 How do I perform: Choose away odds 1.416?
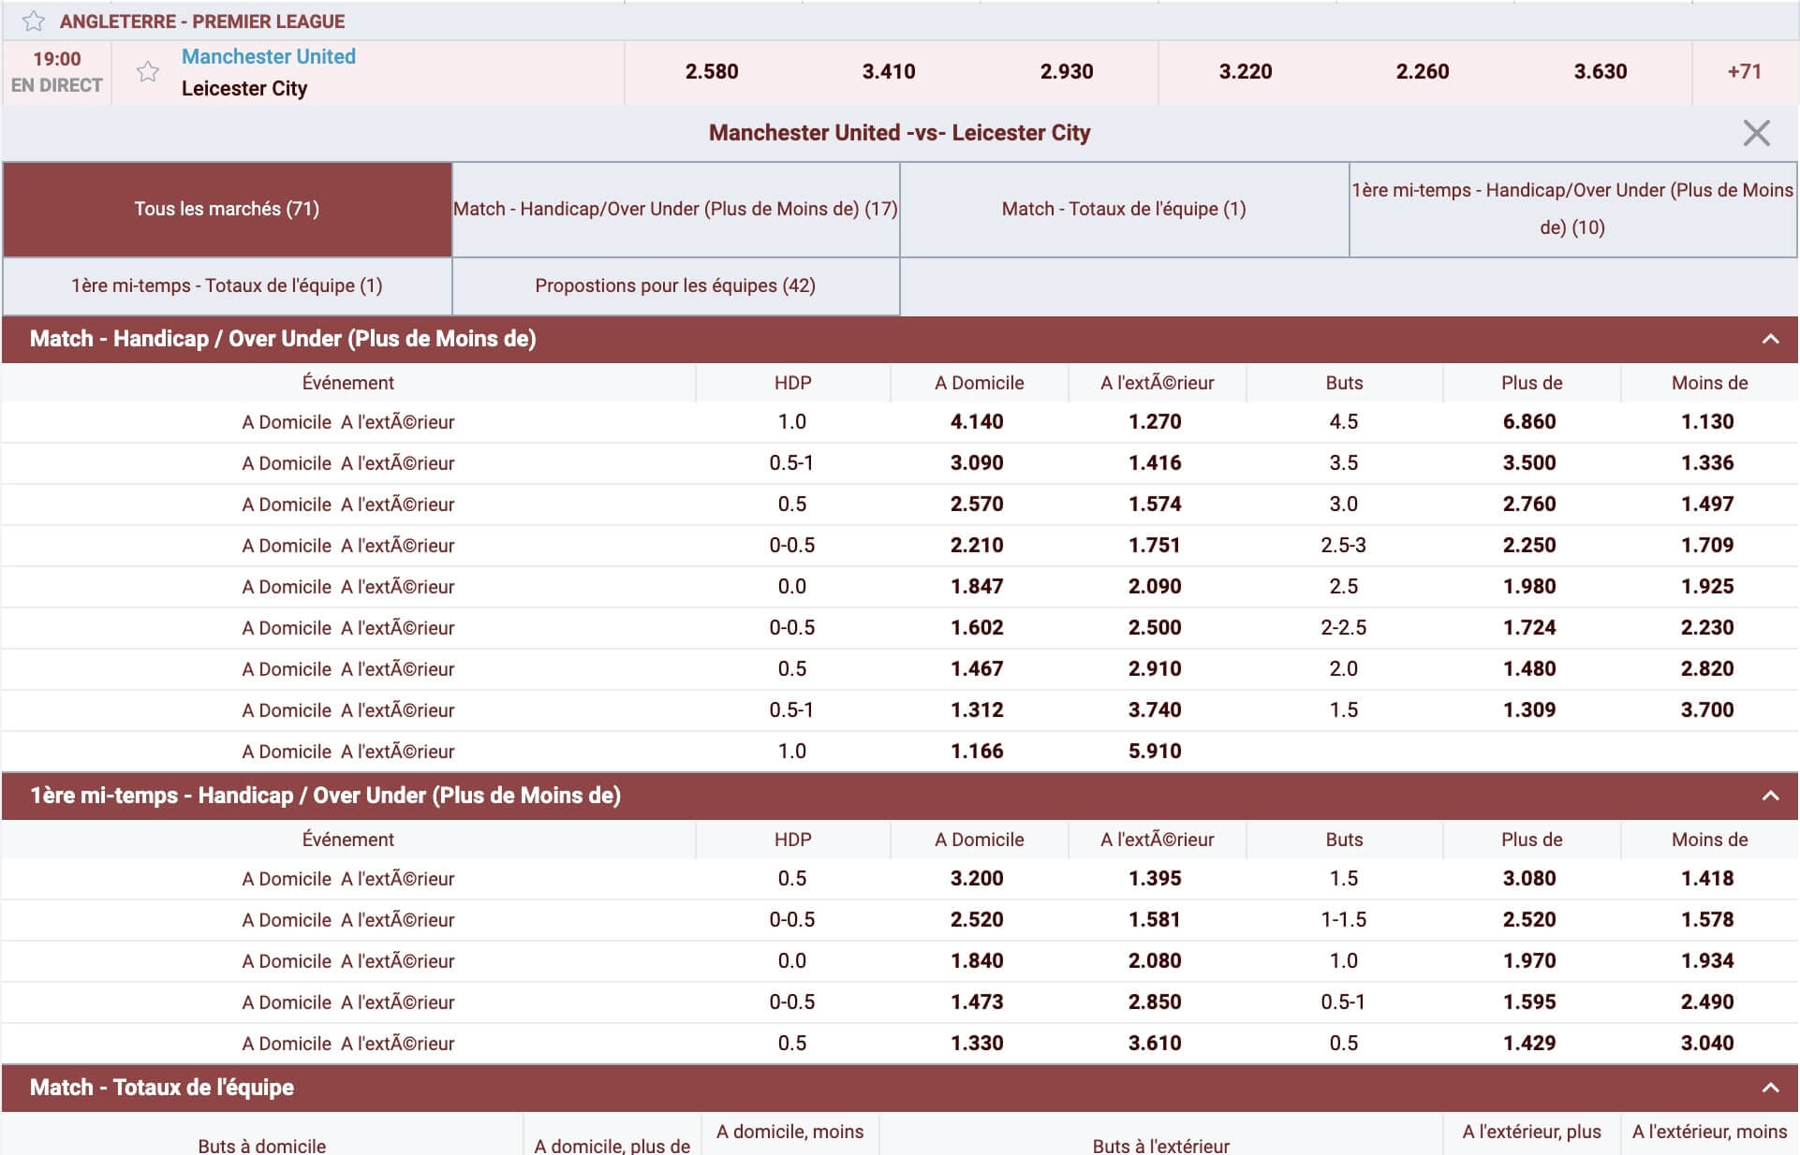coord(1155,462)
